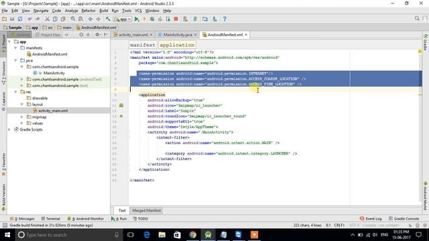Open TODO tool window

(140, 219)
